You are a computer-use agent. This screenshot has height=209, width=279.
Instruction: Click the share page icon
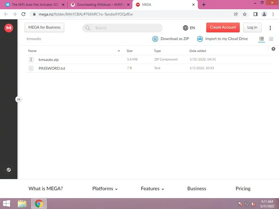[236, 14]
